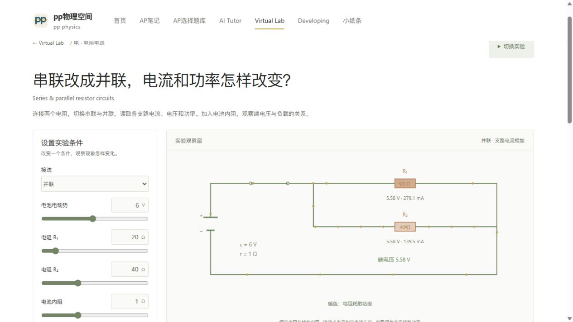
Task: Click the R₁ 20 Ω resistor in circuit
Action: (x=405, y=184)
